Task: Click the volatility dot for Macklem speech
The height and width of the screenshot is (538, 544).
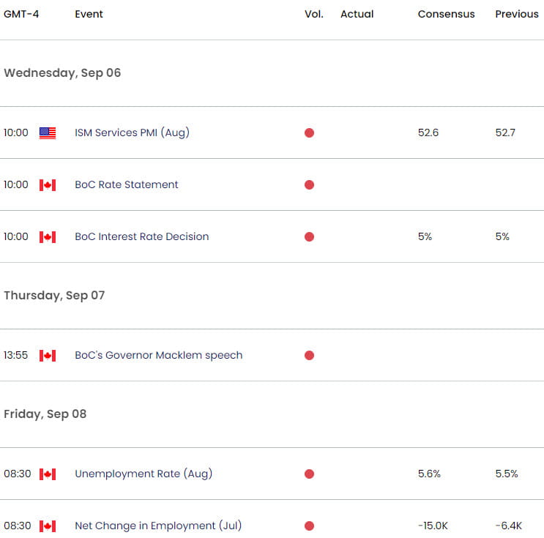Action: point(309,356)
